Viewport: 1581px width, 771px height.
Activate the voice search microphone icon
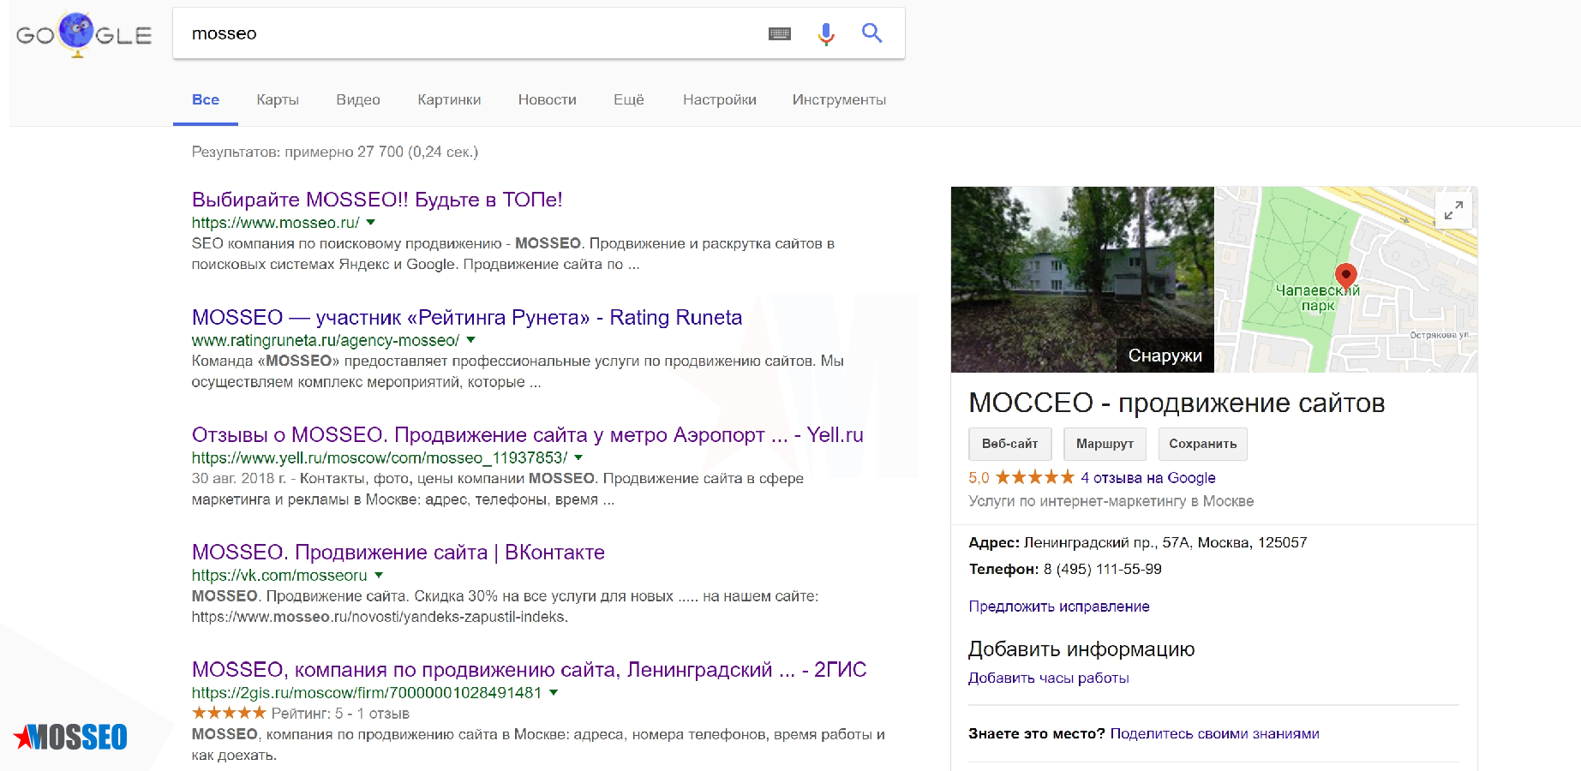click(825, 33)
